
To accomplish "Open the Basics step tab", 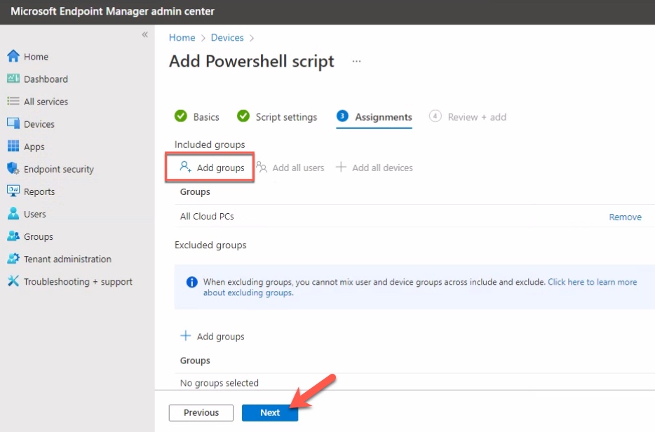I will coord(197,116).
